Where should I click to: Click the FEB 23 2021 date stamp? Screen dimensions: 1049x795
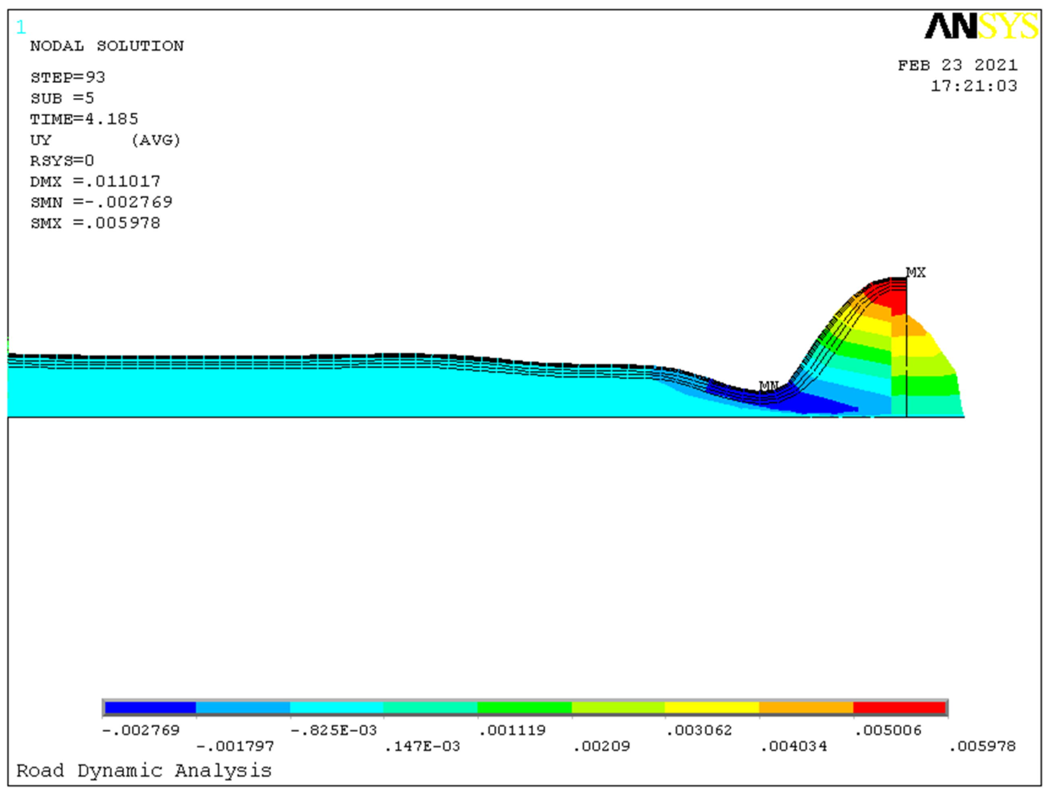coord(958,66)
